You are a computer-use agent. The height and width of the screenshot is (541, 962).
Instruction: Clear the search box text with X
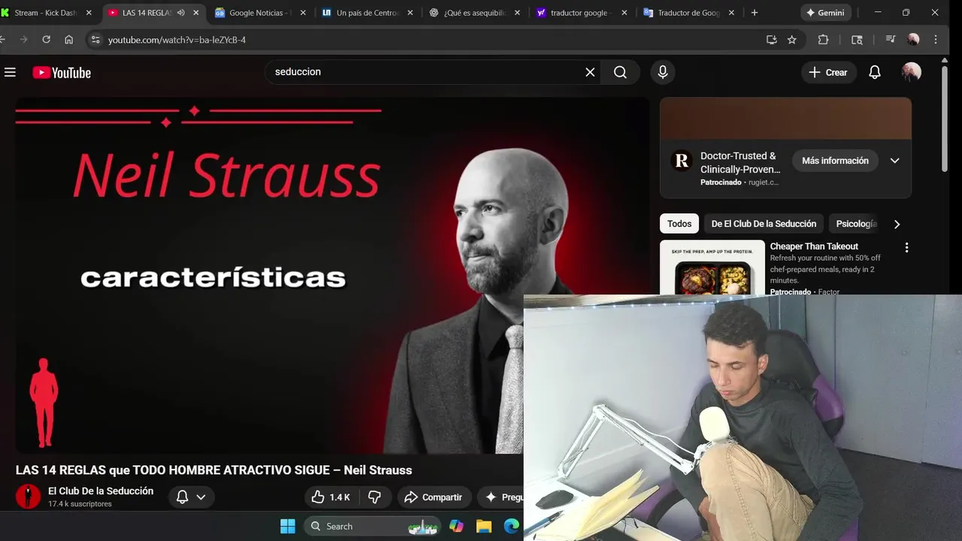point(590,72)
